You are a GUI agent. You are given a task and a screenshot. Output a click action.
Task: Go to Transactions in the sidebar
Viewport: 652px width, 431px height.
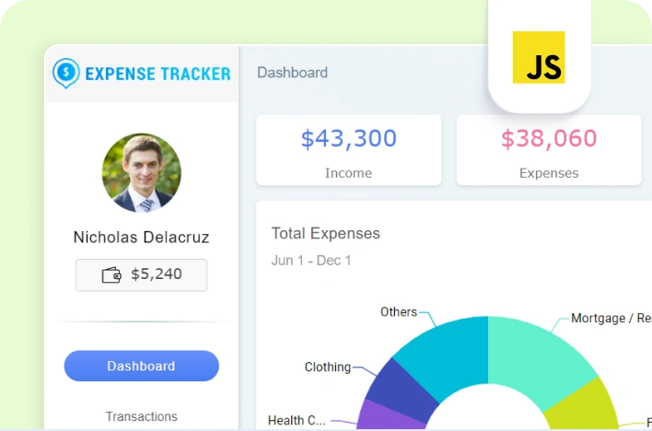tap(141, 416)
